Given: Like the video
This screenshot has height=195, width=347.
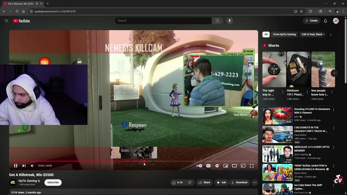Looking at the screenshot, I should pos(178,183).
